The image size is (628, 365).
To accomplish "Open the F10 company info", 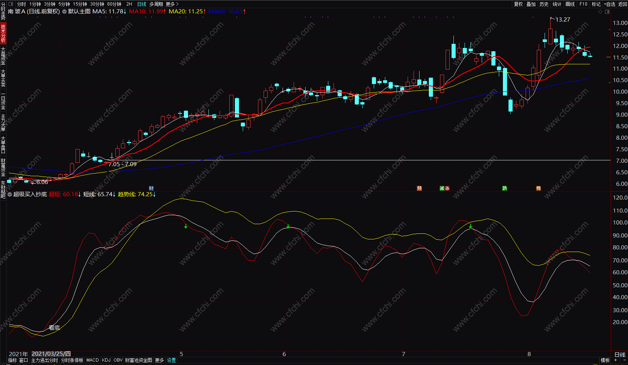I will tap(583, 4).
